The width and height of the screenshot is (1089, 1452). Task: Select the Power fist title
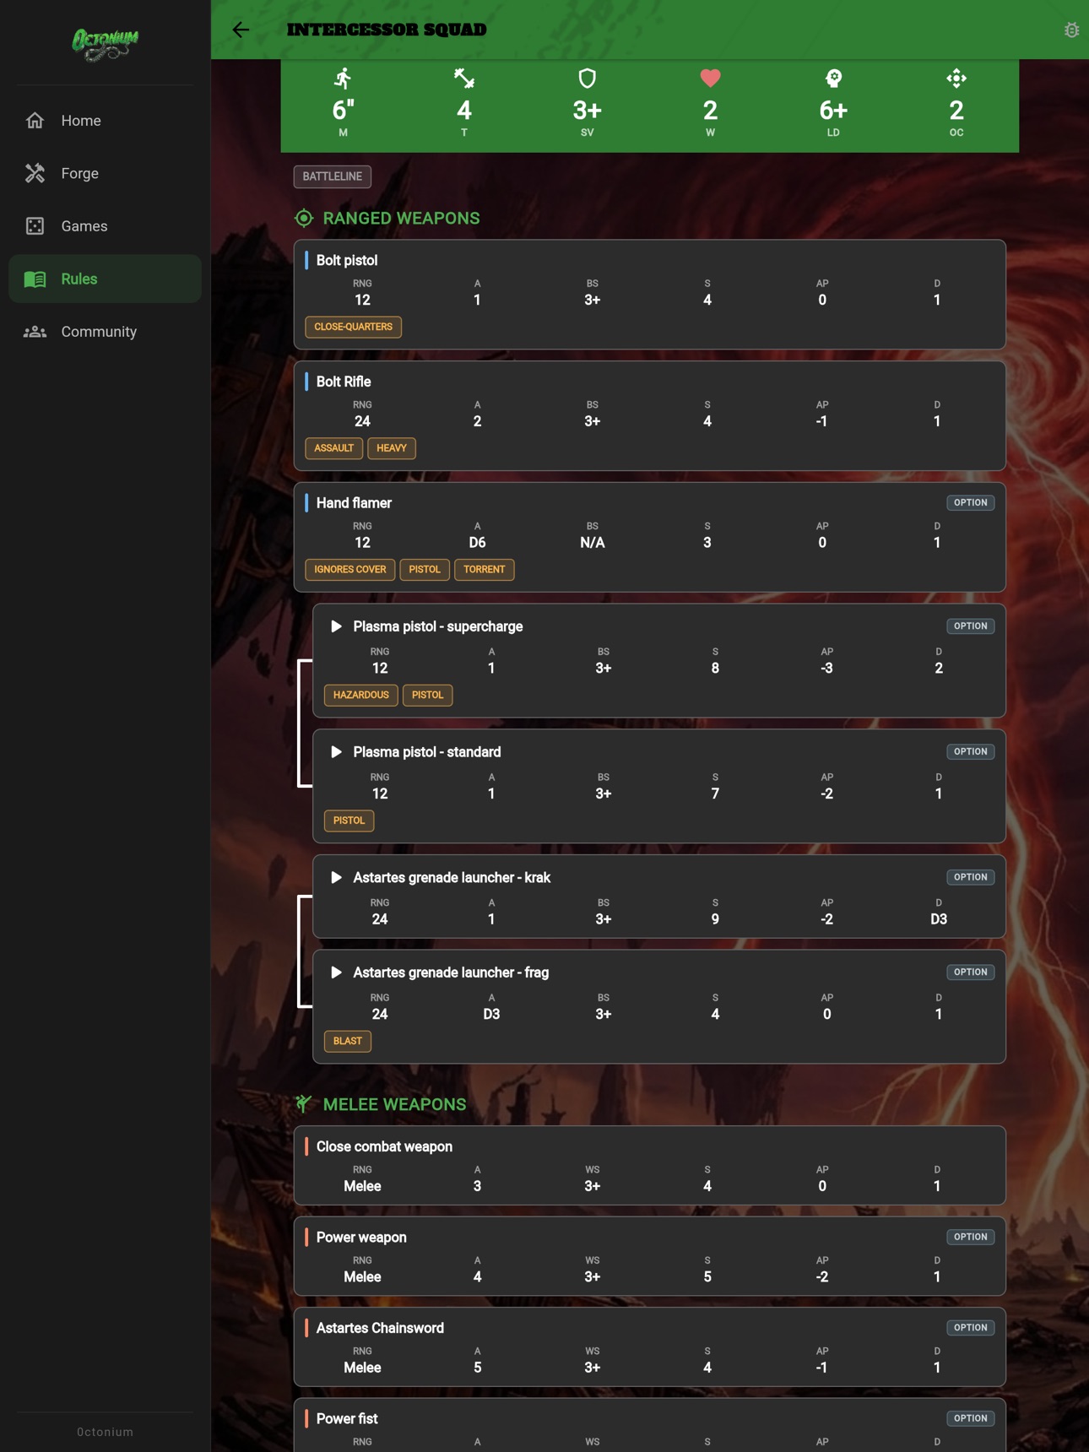click(x=347, y=1419)
